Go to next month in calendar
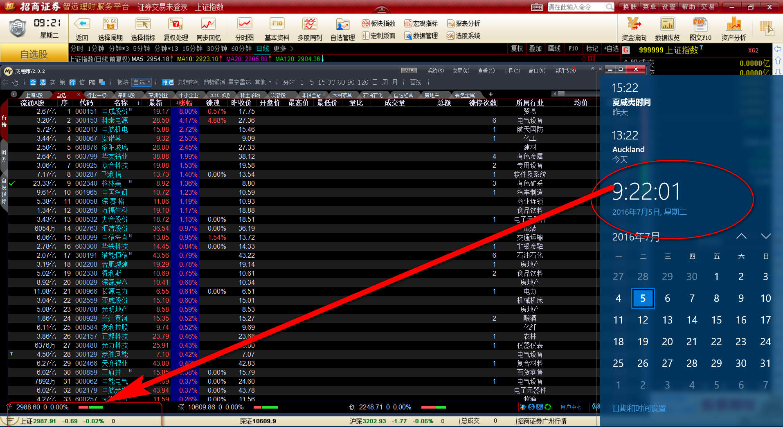Screen dimensions: 783x427 765,236
